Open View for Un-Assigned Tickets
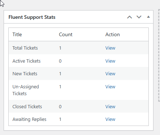Viewport: 160px width, 135px height. coord(110,87)
